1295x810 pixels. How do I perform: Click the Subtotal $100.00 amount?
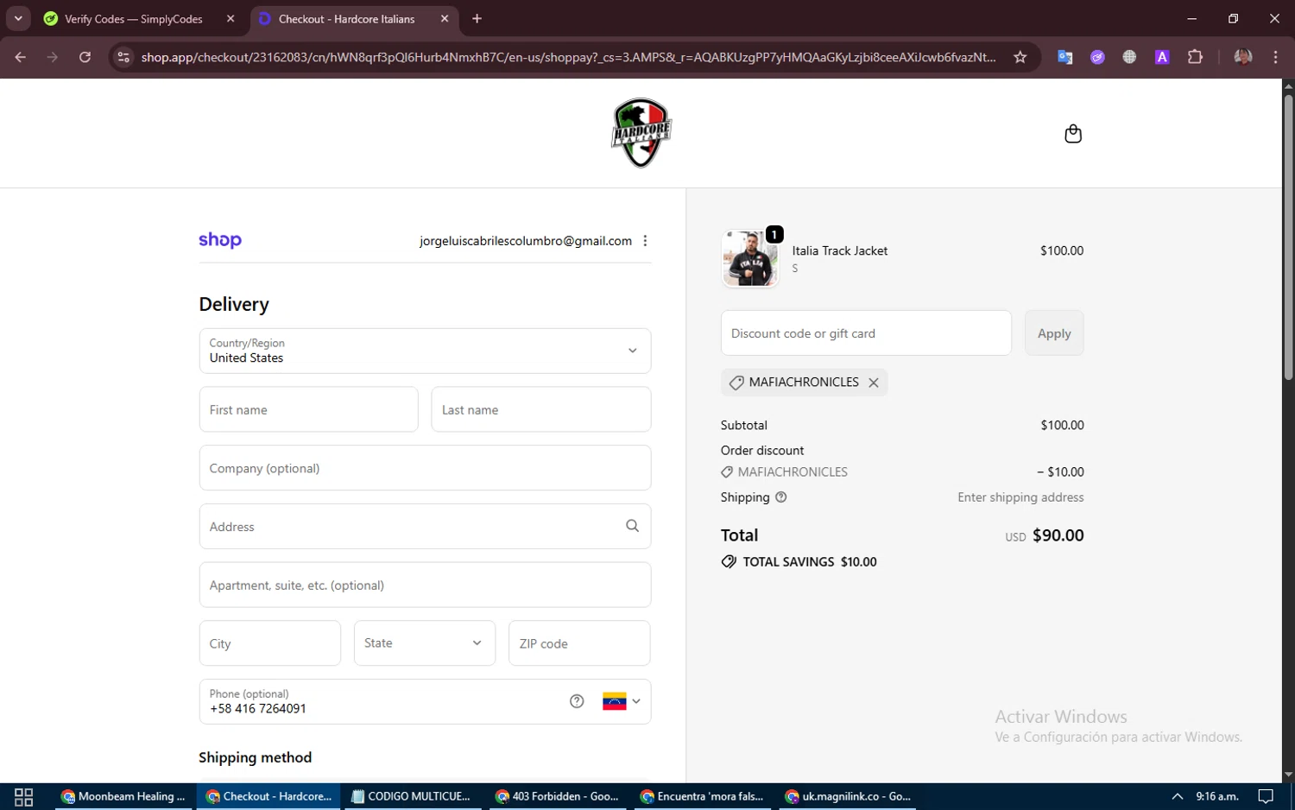click(1062, 425)
